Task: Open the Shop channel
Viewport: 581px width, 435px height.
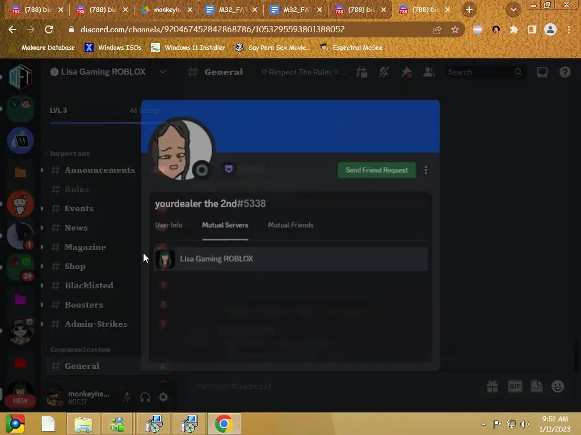Action: click(x=75, y=266)
